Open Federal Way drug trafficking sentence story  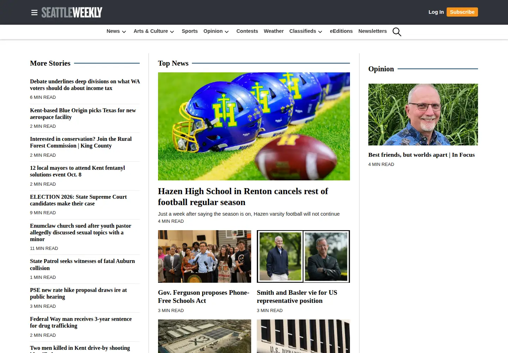coord(81,322)
